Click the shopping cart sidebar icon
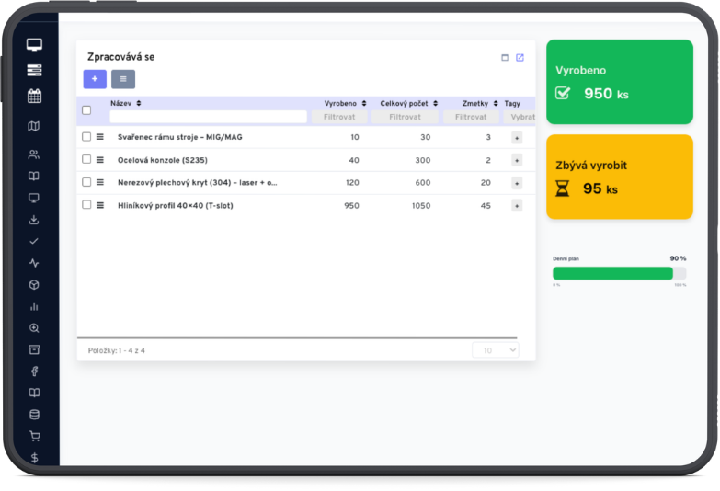This screenshot has height=491, width=720. [x=35, y=436]
